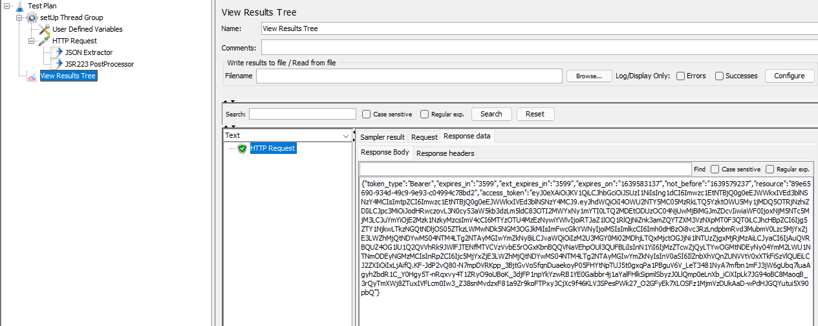This screenshot has height=326, width=818.
Task: Click the collapse arrows above the Search row
Action: 229,101
